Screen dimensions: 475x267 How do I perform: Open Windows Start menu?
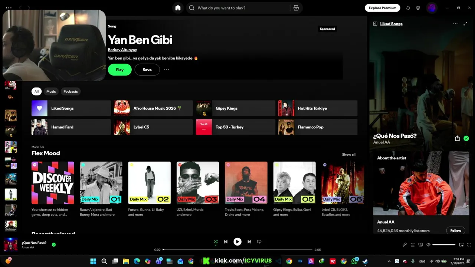[93, 261]
